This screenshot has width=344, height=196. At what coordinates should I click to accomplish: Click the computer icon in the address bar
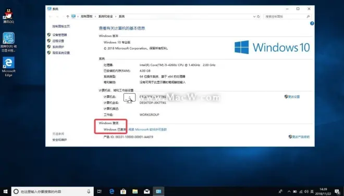(73, 17)
